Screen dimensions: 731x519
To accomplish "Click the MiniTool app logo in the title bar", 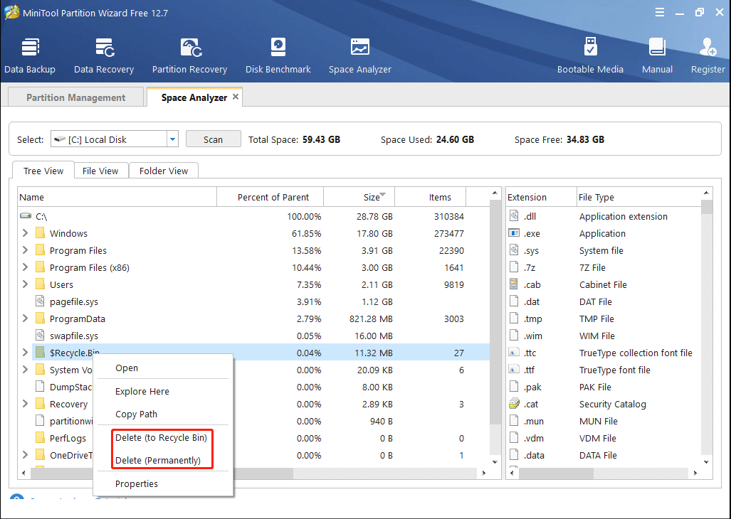I will point(11,13).
